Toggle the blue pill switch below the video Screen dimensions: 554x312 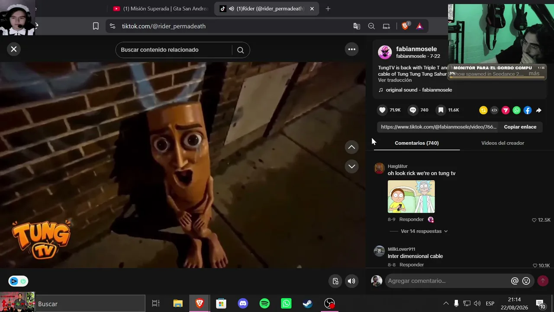pos(18,281)
